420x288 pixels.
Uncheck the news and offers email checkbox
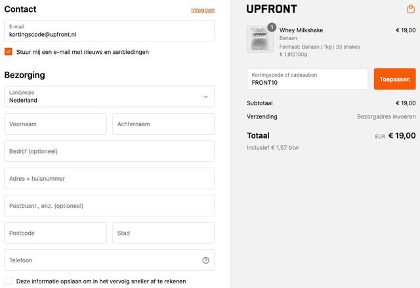(9, 51)
